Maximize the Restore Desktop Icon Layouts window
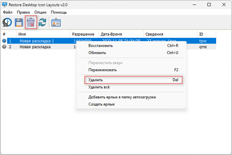The height and width of the screenshot is (155, 232). [x=209, y=5]
